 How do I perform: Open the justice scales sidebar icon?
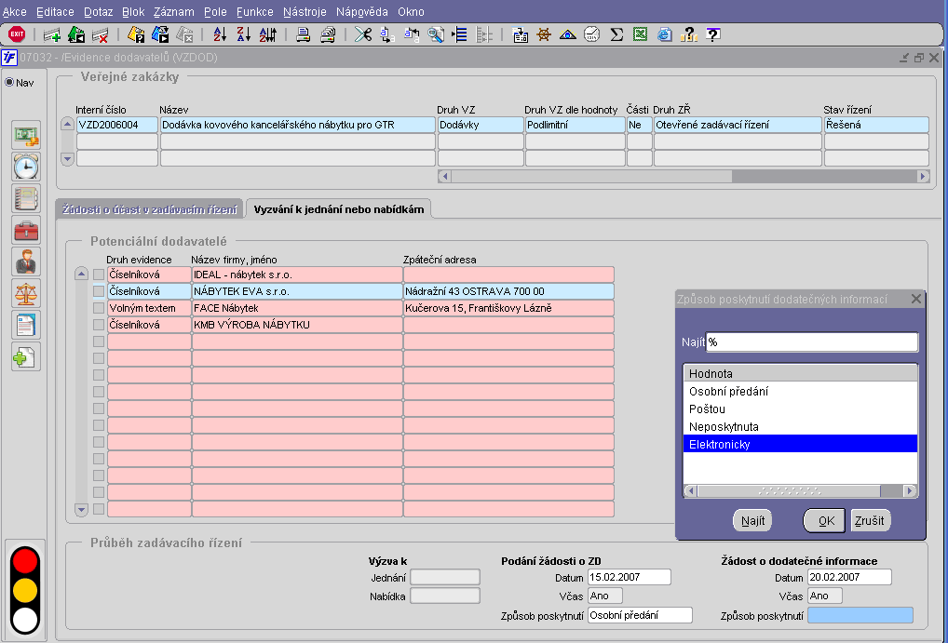(26, 293)
